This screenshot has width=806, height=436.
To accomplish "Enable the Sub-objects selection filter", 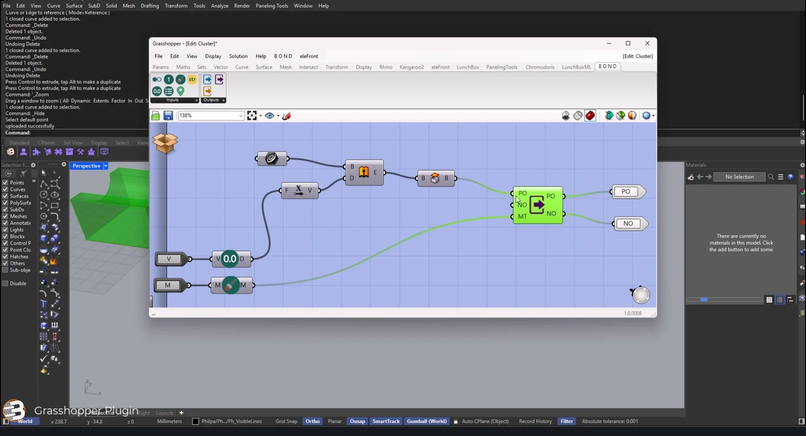I will 5,270.
